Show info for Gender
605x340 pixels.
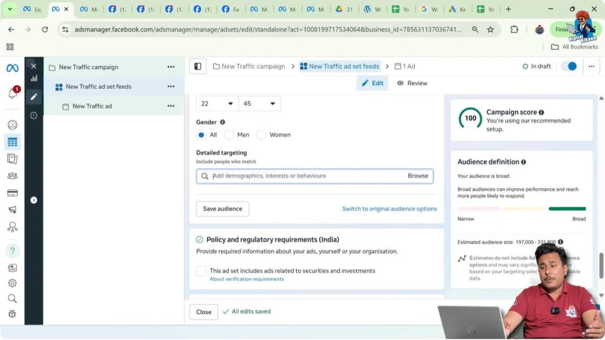(x=222, y=122)
